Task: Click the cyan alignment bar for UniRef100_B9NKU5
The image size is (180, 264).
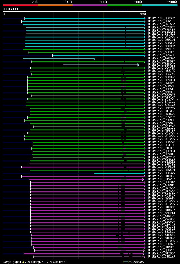Action: coord(101,65)
